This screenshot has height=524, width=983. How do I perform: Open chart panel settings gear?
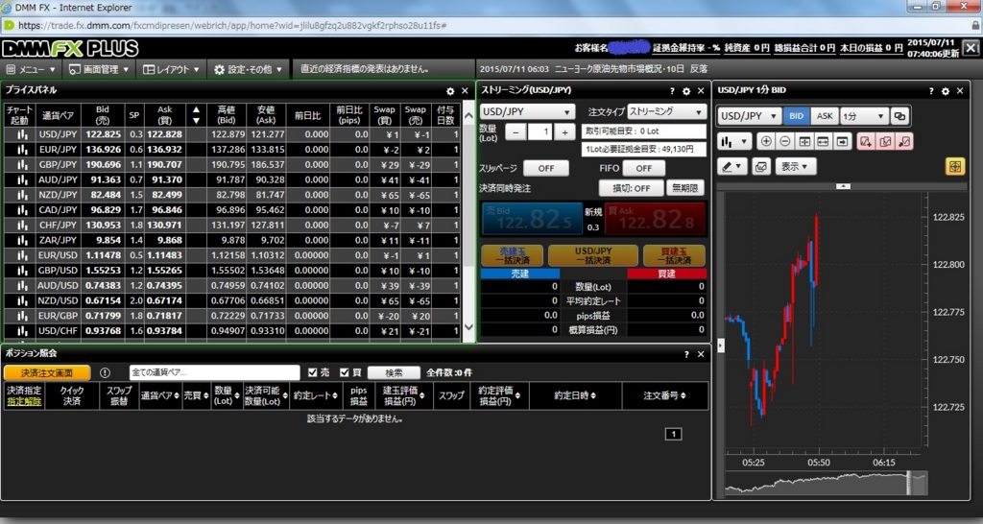coord(946,91)
